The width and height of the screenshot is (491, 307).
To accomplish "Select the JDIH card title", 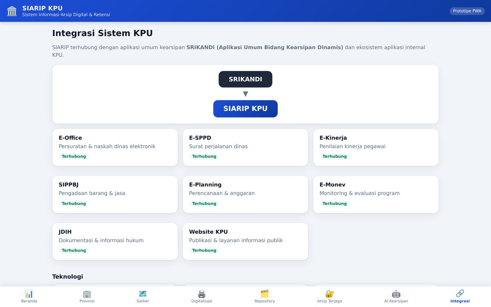I will pyautogui.click(x=65, y=232).
